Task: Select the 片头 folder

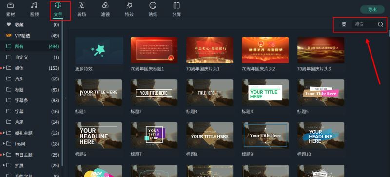Action: click(x=31, y=79)
